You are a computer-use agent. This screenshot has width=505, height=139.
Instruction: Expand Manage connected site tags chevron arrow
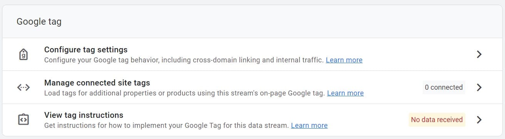(479, 87)
